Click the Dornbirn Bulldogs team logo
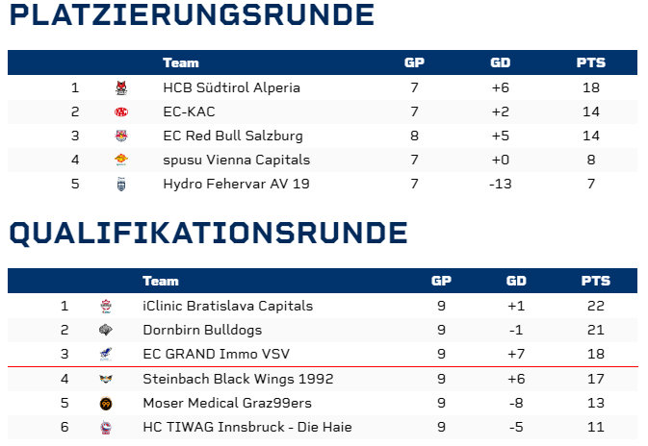The height and width of the screenshot is (446, 648). (106, 331)
